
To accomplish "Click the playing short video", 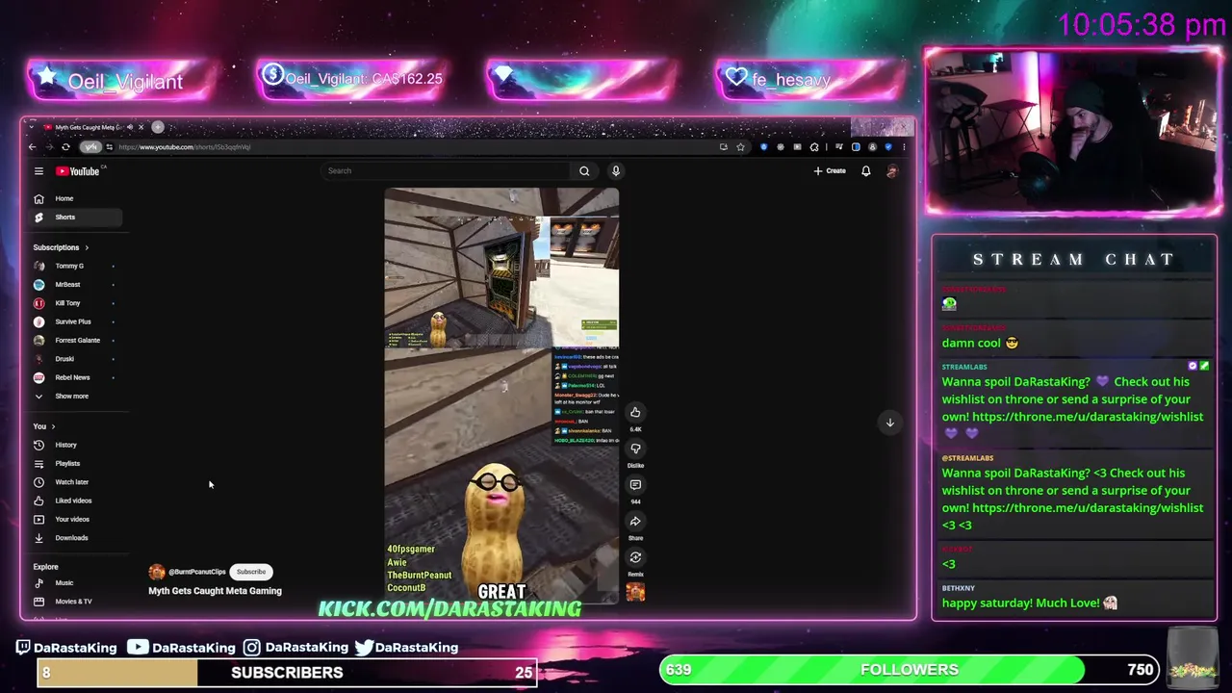I will 501,396.
